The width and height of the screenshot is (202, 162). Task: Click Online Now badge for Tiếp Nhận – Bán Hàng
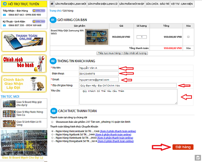(39, 11)
